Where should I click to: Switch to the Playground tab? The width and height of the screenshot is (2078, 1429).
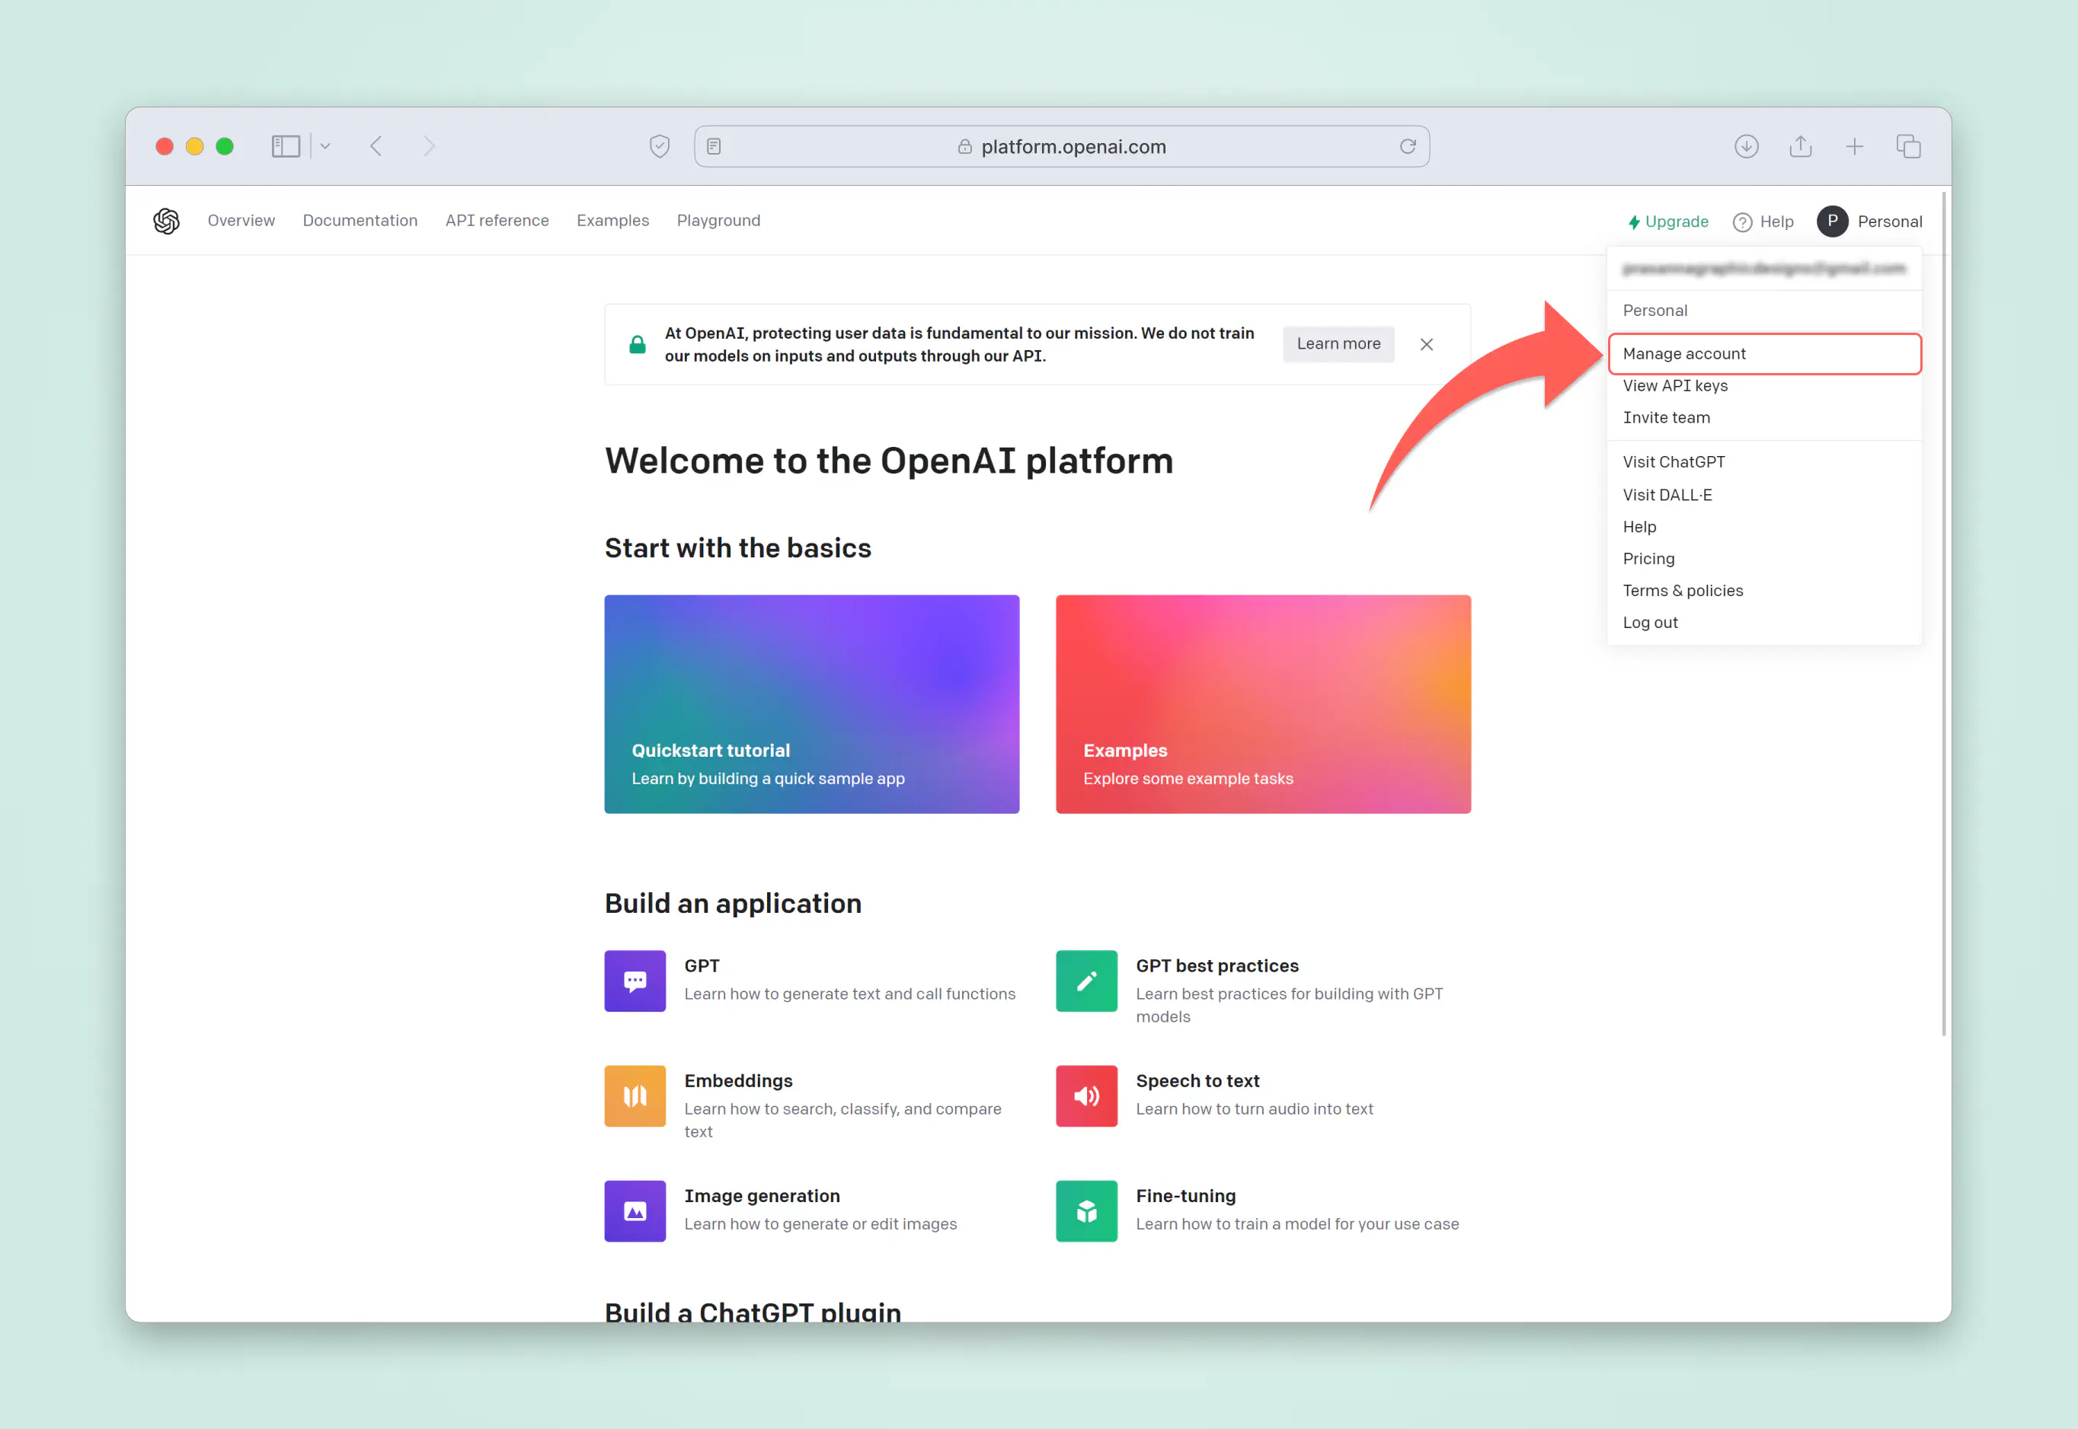click(x=718, y=220)
